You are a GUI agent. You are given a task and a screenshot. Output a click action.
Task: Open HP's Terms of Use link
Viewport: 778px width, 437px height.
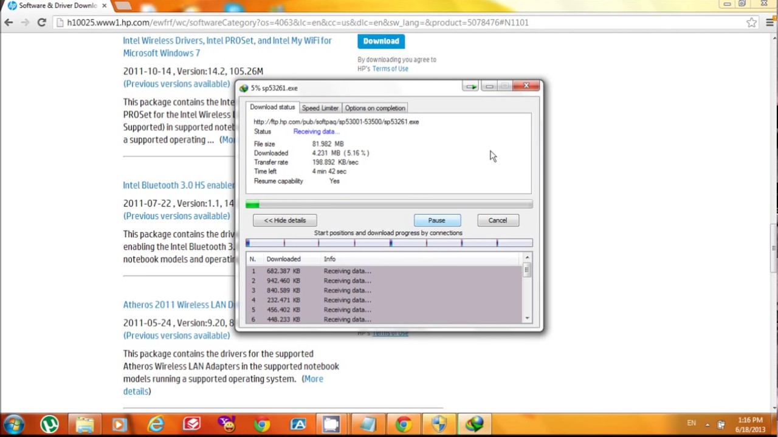tap(390, 69)
